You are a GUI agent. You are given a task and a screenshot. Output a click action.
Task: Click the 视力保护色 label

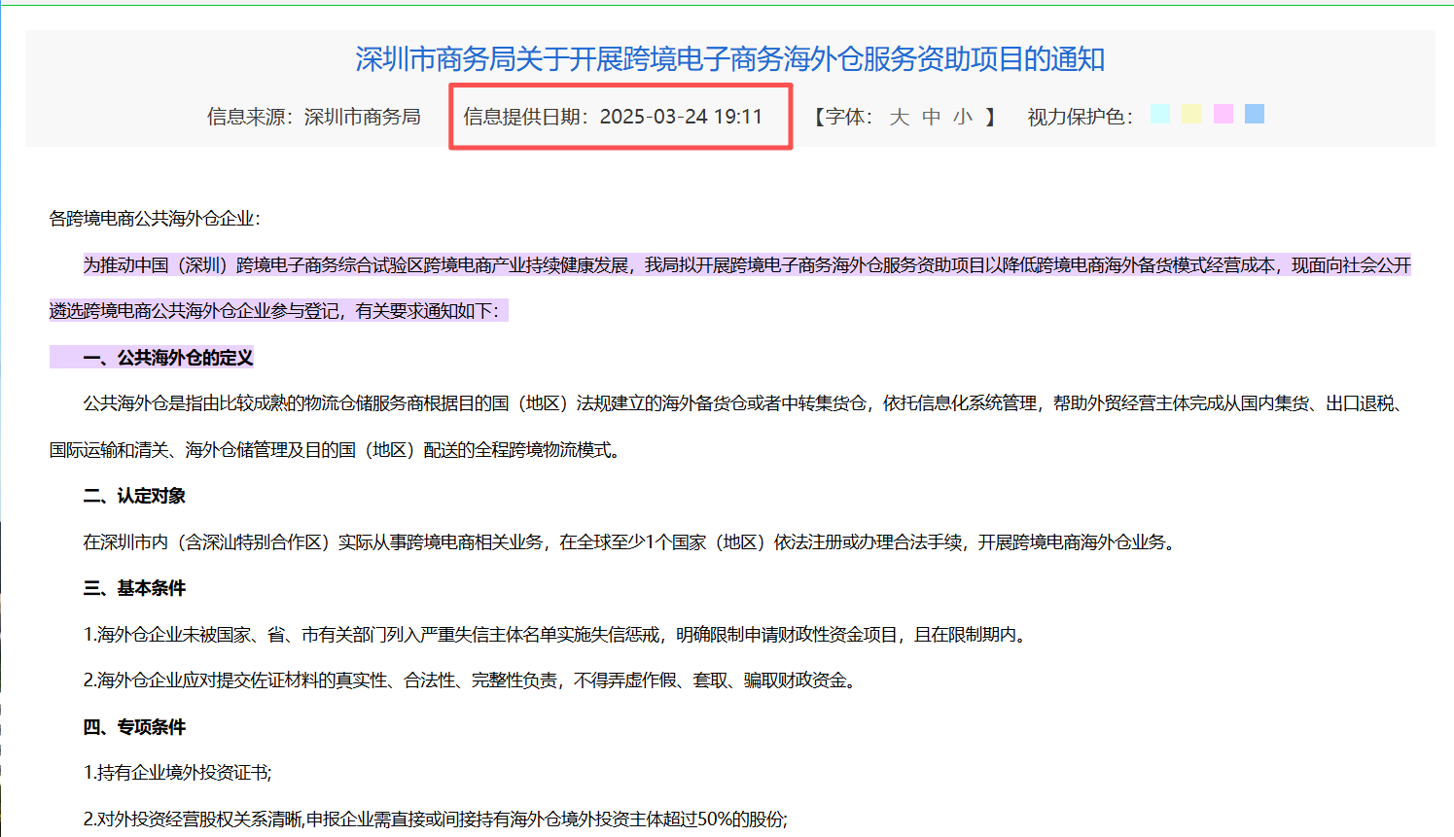click(1079, 117)
